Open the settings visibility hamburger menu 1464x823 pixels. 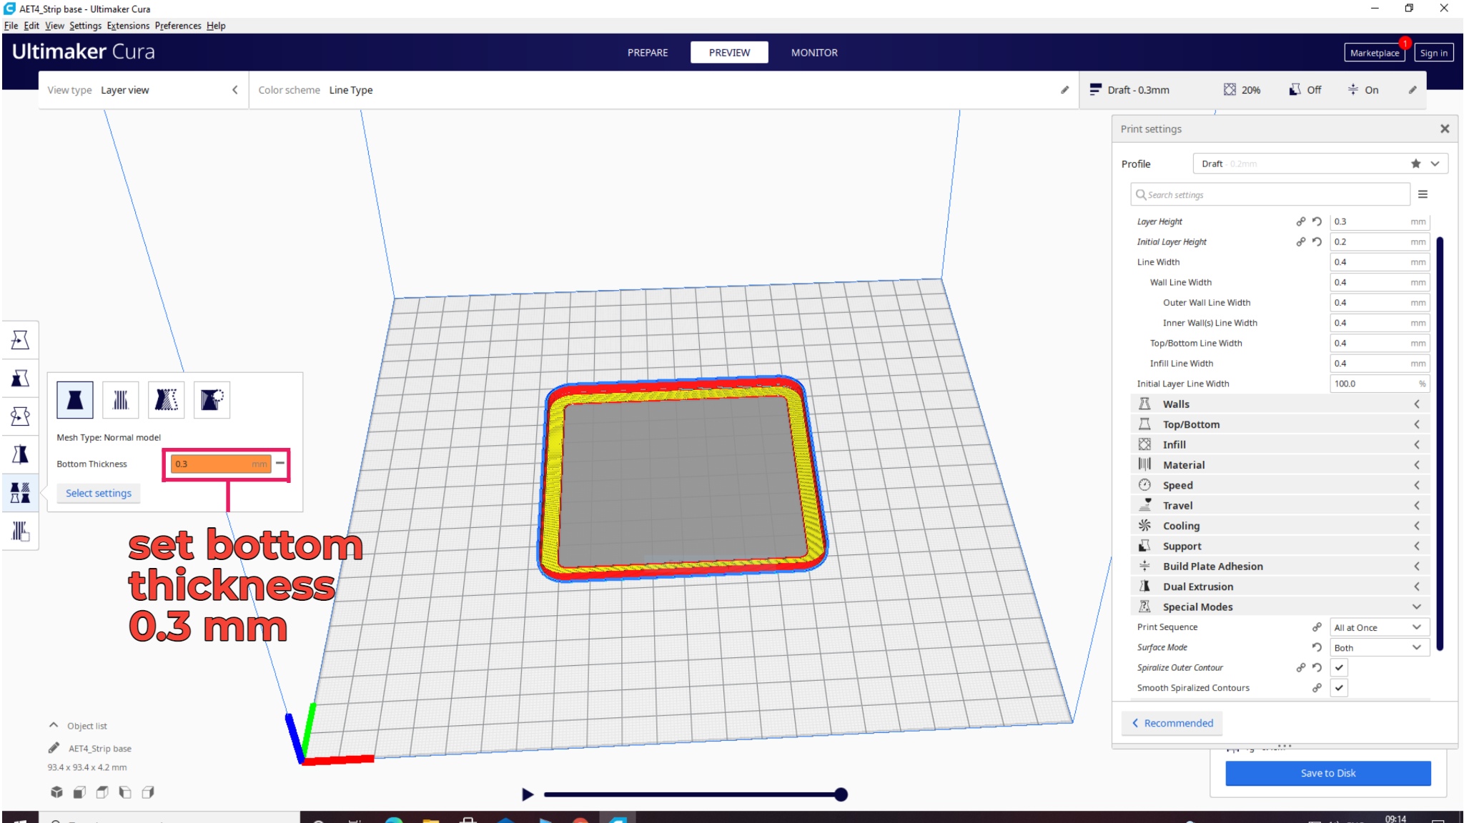(1423, 194)
